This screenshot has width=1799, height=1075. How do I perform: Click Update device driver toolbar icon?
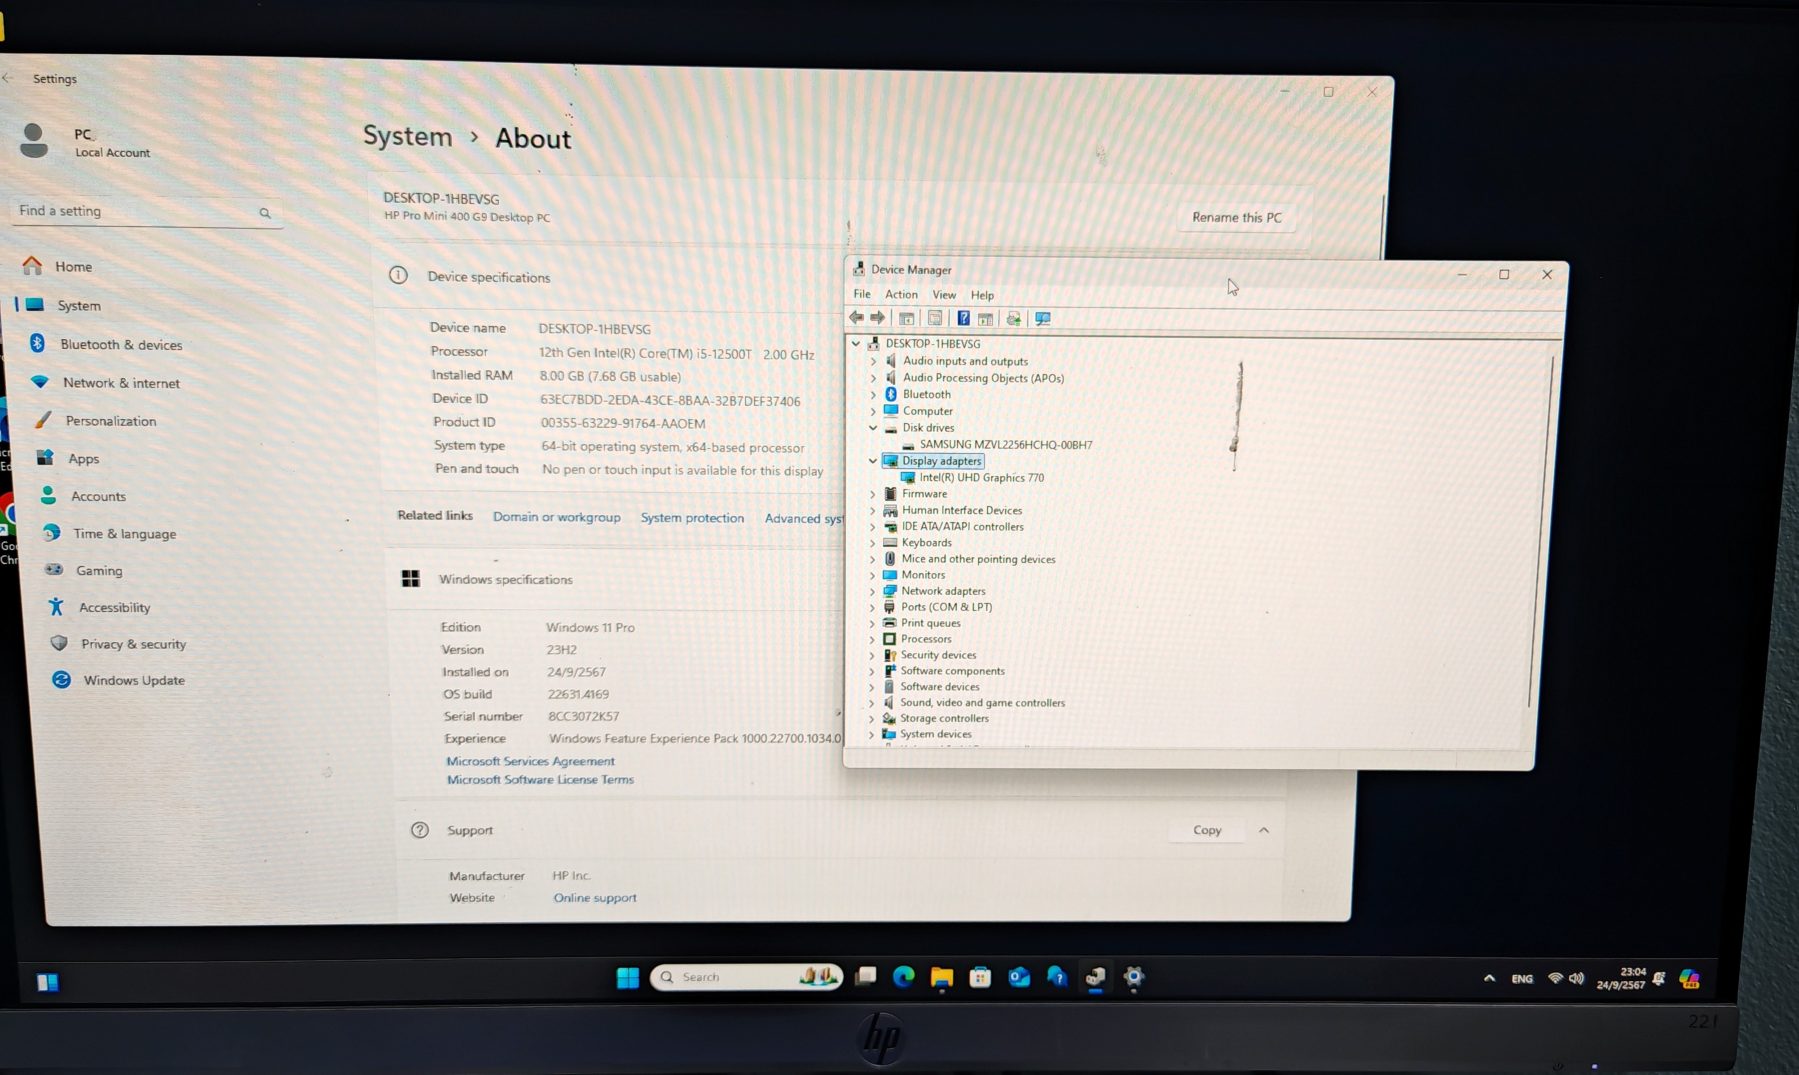coord(1014,319)
